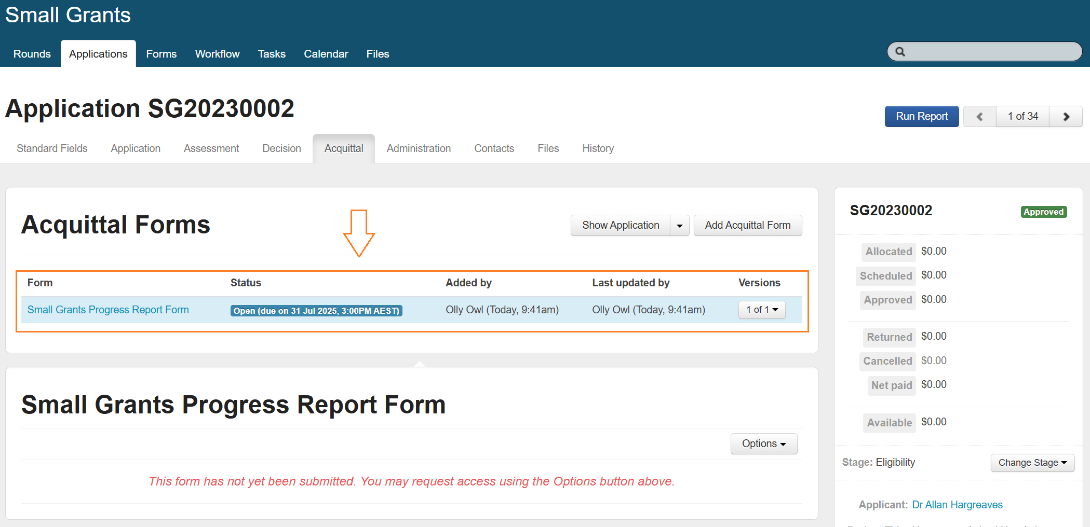Screen dimensions: 1090x527
Task: Click the Run Report button
Action: click(921, 117)
